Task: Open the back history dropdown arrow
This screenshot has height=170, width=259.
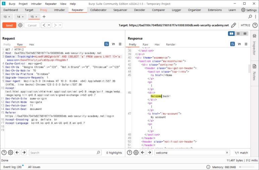Action: click(x=49, y=25)
